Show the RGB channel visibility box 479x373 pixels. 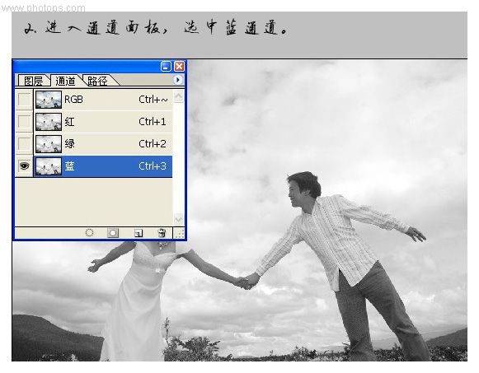click(24, 100)
